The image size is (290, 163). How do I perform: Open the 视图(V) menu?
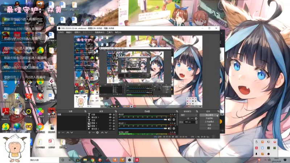(x=77, y=33)
